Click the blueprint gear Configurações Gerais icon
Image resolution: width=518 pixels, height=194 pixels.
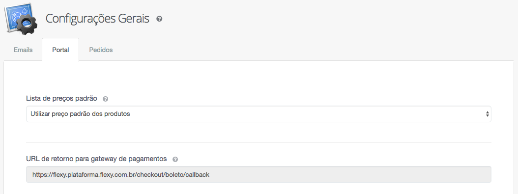point(21,19)
